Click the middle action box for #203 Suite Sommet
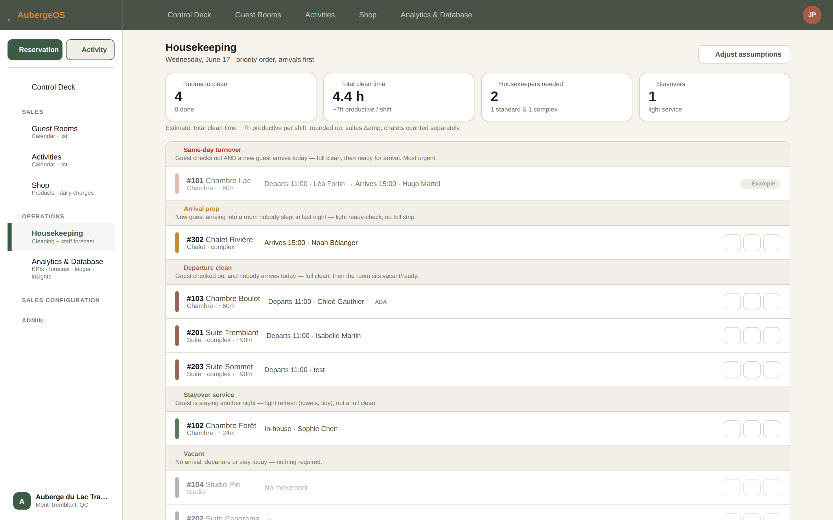 coord(752,369)
